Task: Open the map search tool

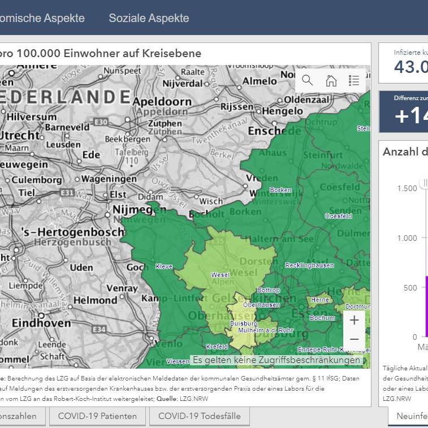Action: coord(308,80)
